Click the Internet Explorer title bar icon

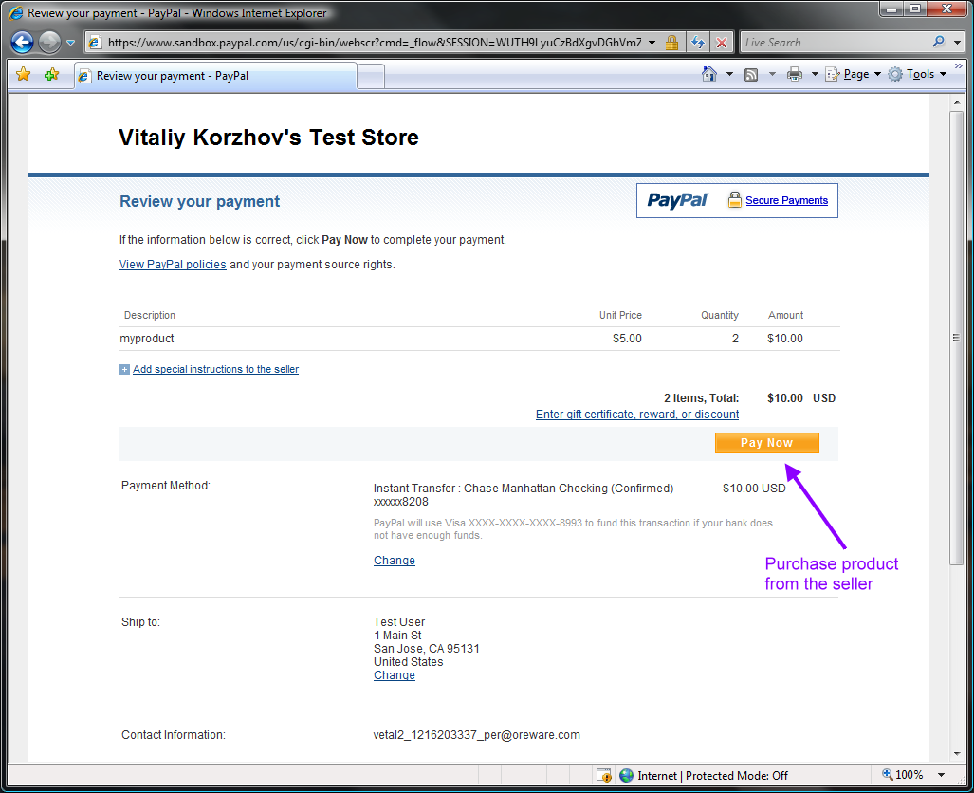(15, 13)
